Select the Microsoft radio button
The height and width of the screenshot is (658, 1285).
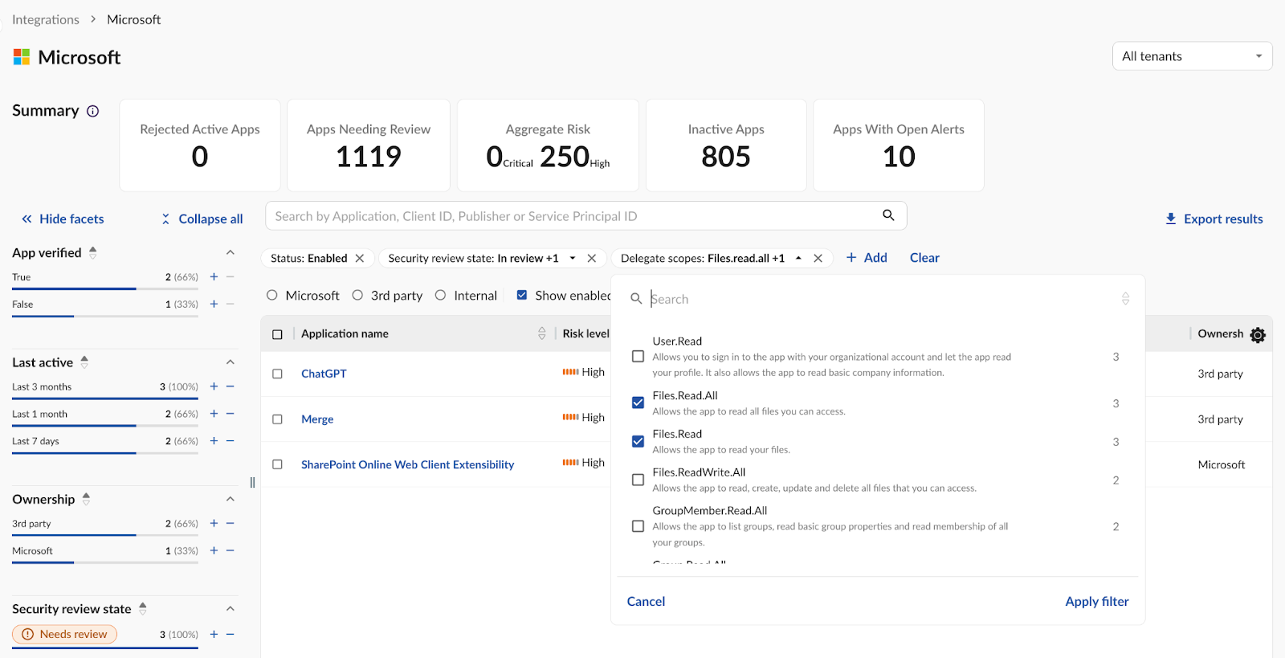pos(272,296)
